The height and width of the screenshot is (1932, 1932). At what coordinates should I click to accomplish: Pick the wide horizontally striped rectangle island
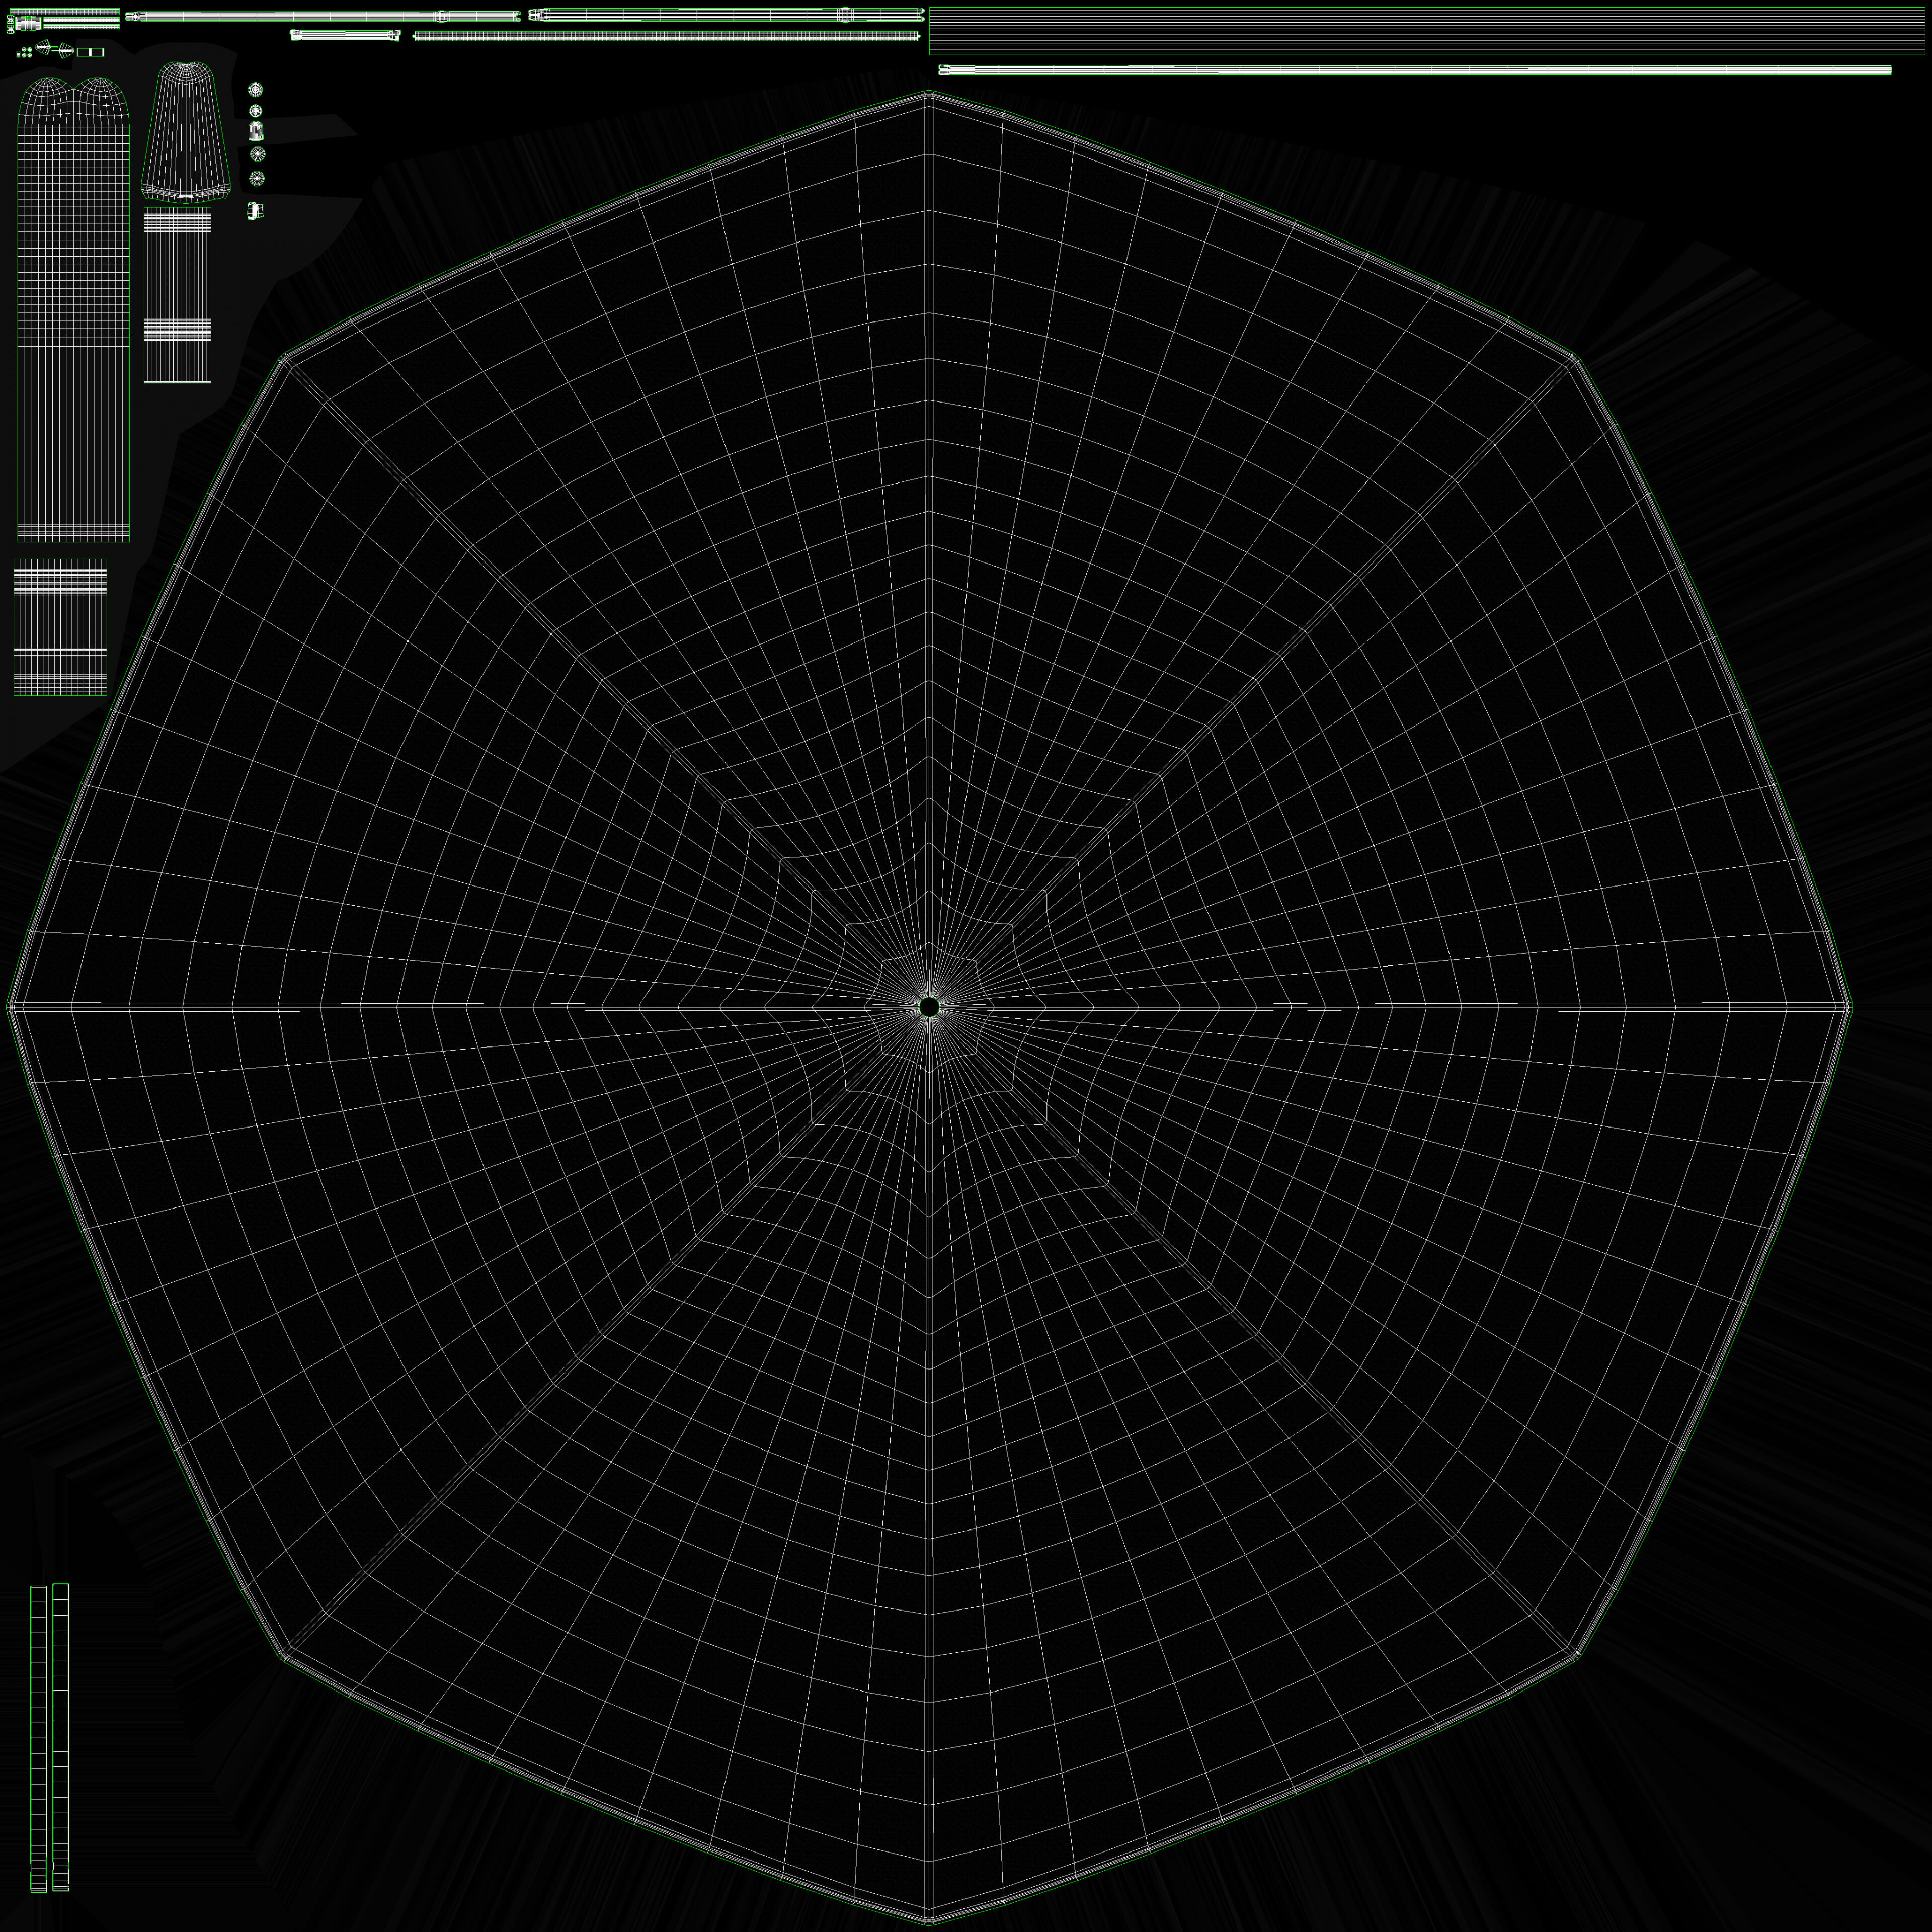1426,30
